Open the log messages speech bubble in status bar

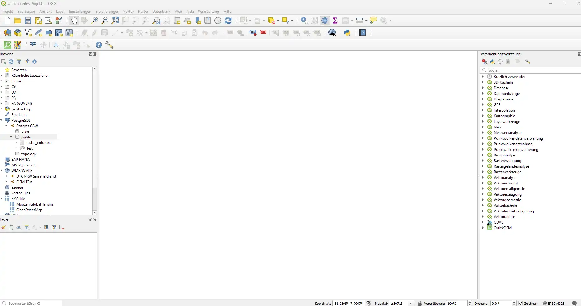tap(574, 303)
